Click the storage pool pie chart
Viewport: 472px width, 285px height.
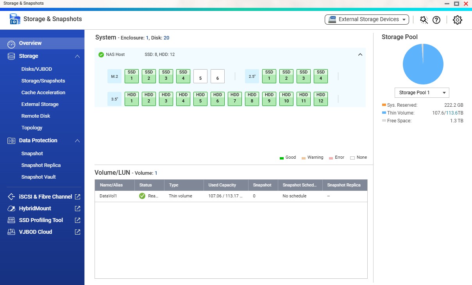tap(423, 64)
